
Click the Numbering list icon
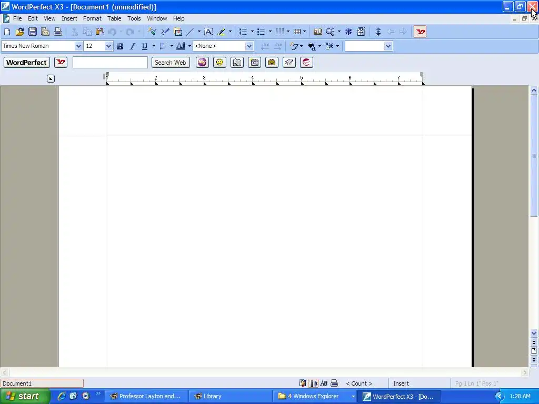pyautogui.click(x=243, y=32)
